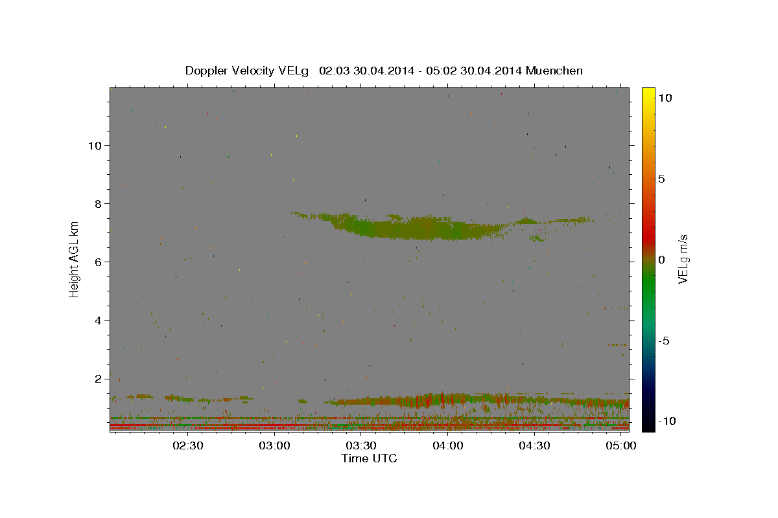778x518 pixels.
Task: Click the low cloud band near 1.2 km at 04:00
Action: pos(447,400)
